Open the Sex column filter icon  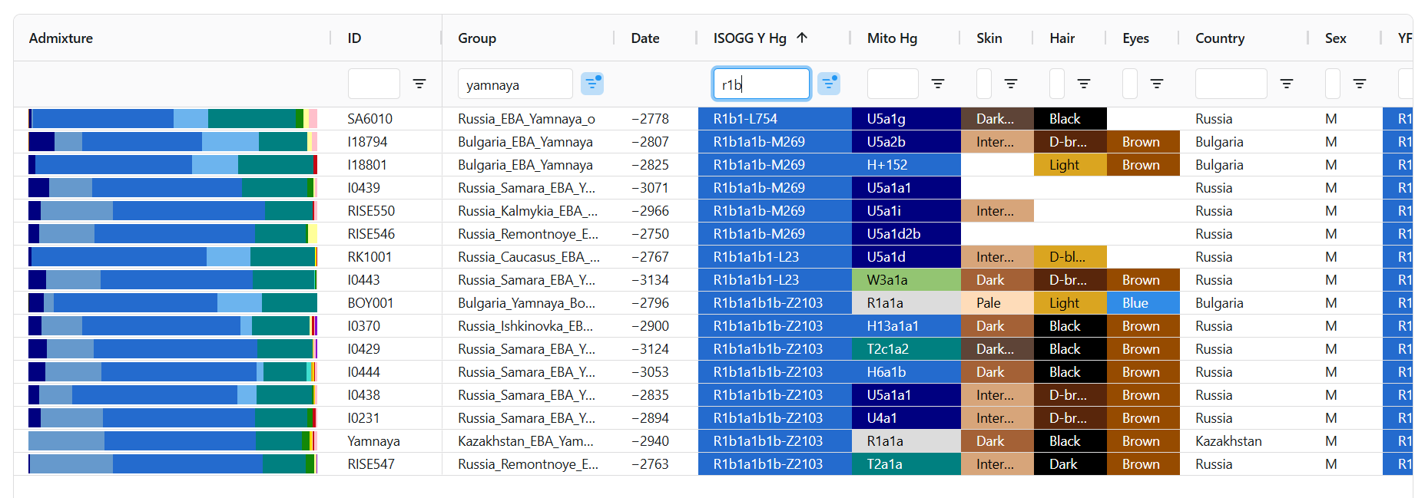[x=1360, y=84]
